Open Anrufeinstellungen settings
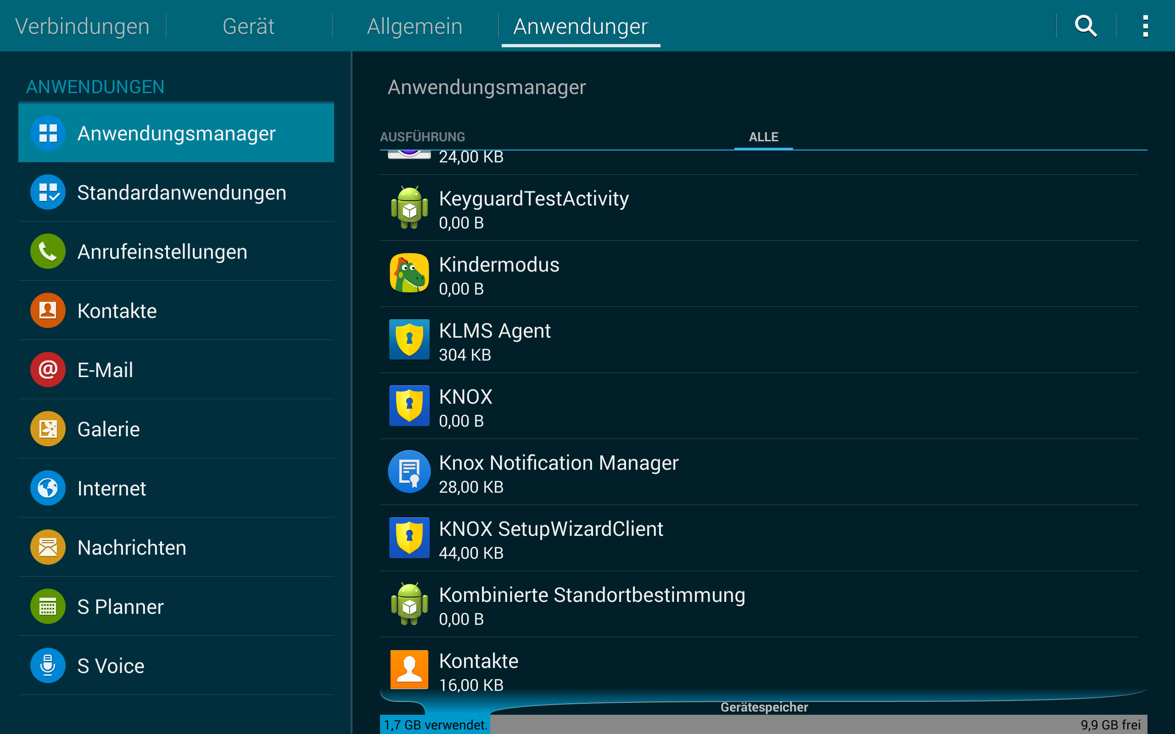The height and width of the screenshot is (734, 1175). (x=176, y=251)
